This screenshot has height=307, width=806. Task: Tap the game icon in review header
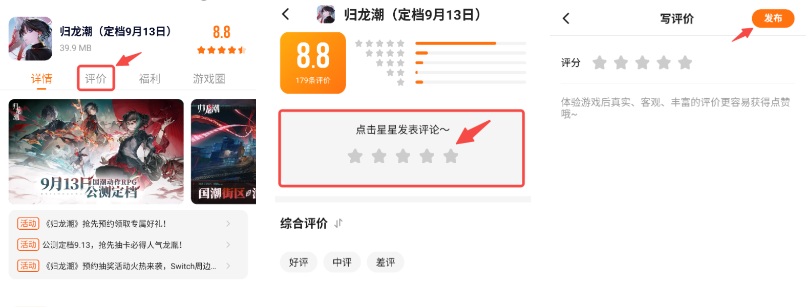point(326,14)
